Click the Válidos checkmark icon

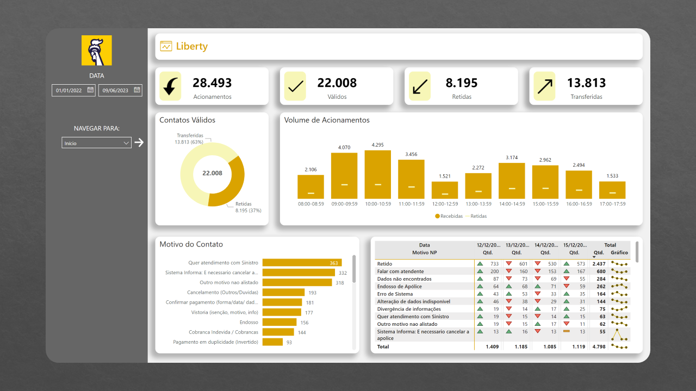click(295, 86)
